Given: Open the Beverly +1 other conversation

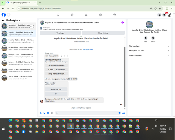Looking at the screenshot, I should [x=19, y=41].
